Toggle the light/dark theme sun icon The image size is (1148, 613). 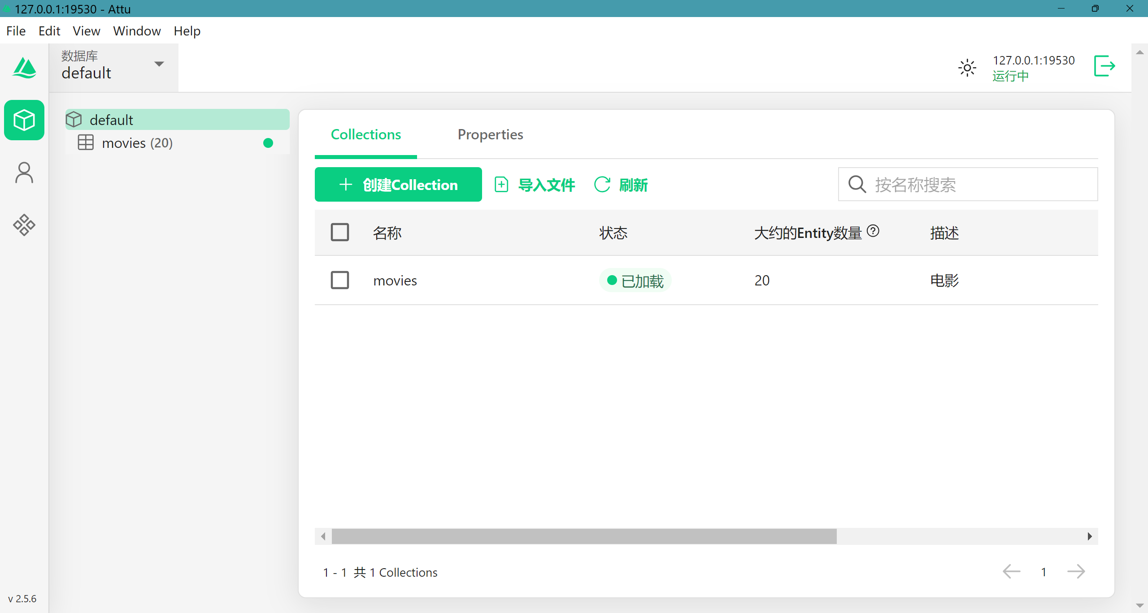pyautogui.click(x=967, y=68)
